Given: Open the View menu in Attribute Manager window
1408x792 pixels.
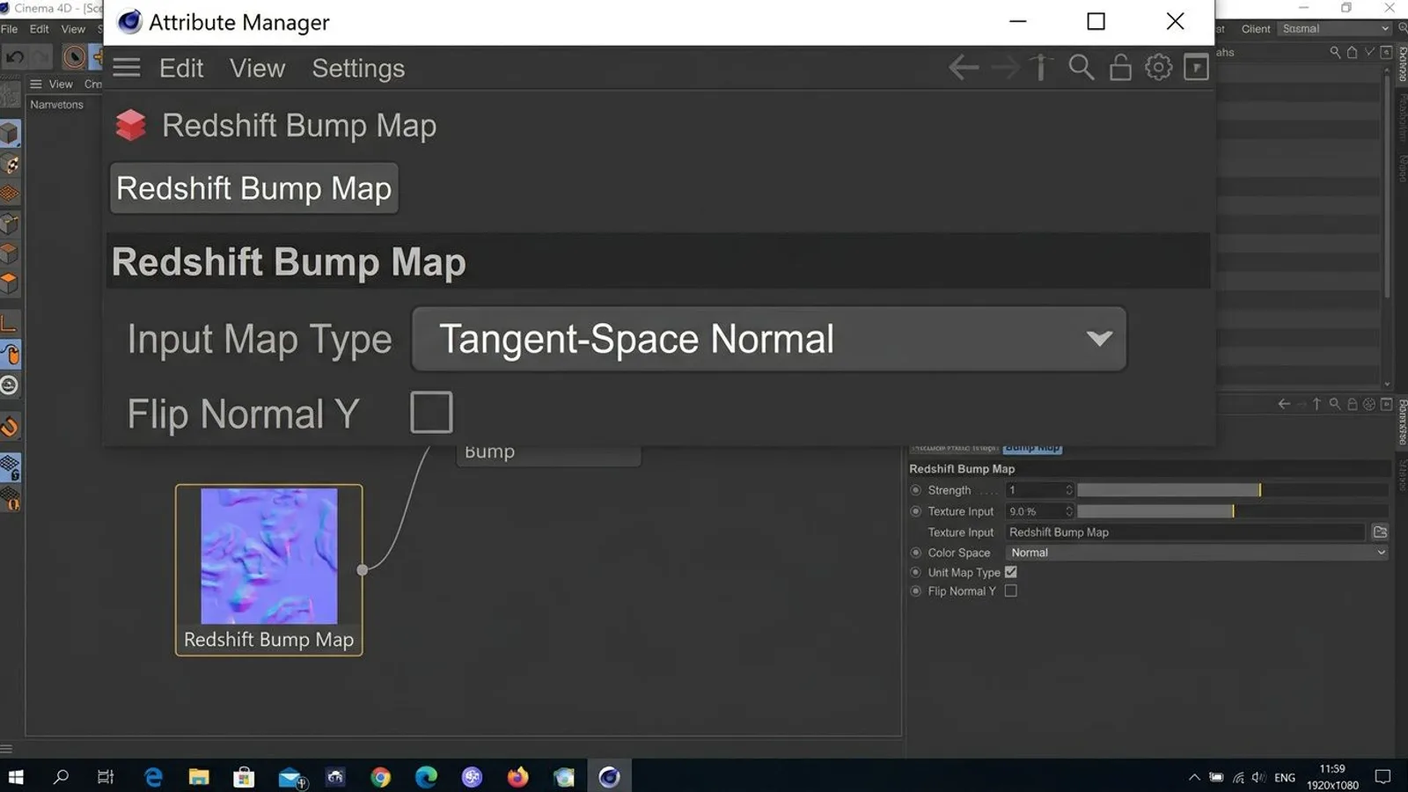Looking at the screenshot, I should 258,69.
